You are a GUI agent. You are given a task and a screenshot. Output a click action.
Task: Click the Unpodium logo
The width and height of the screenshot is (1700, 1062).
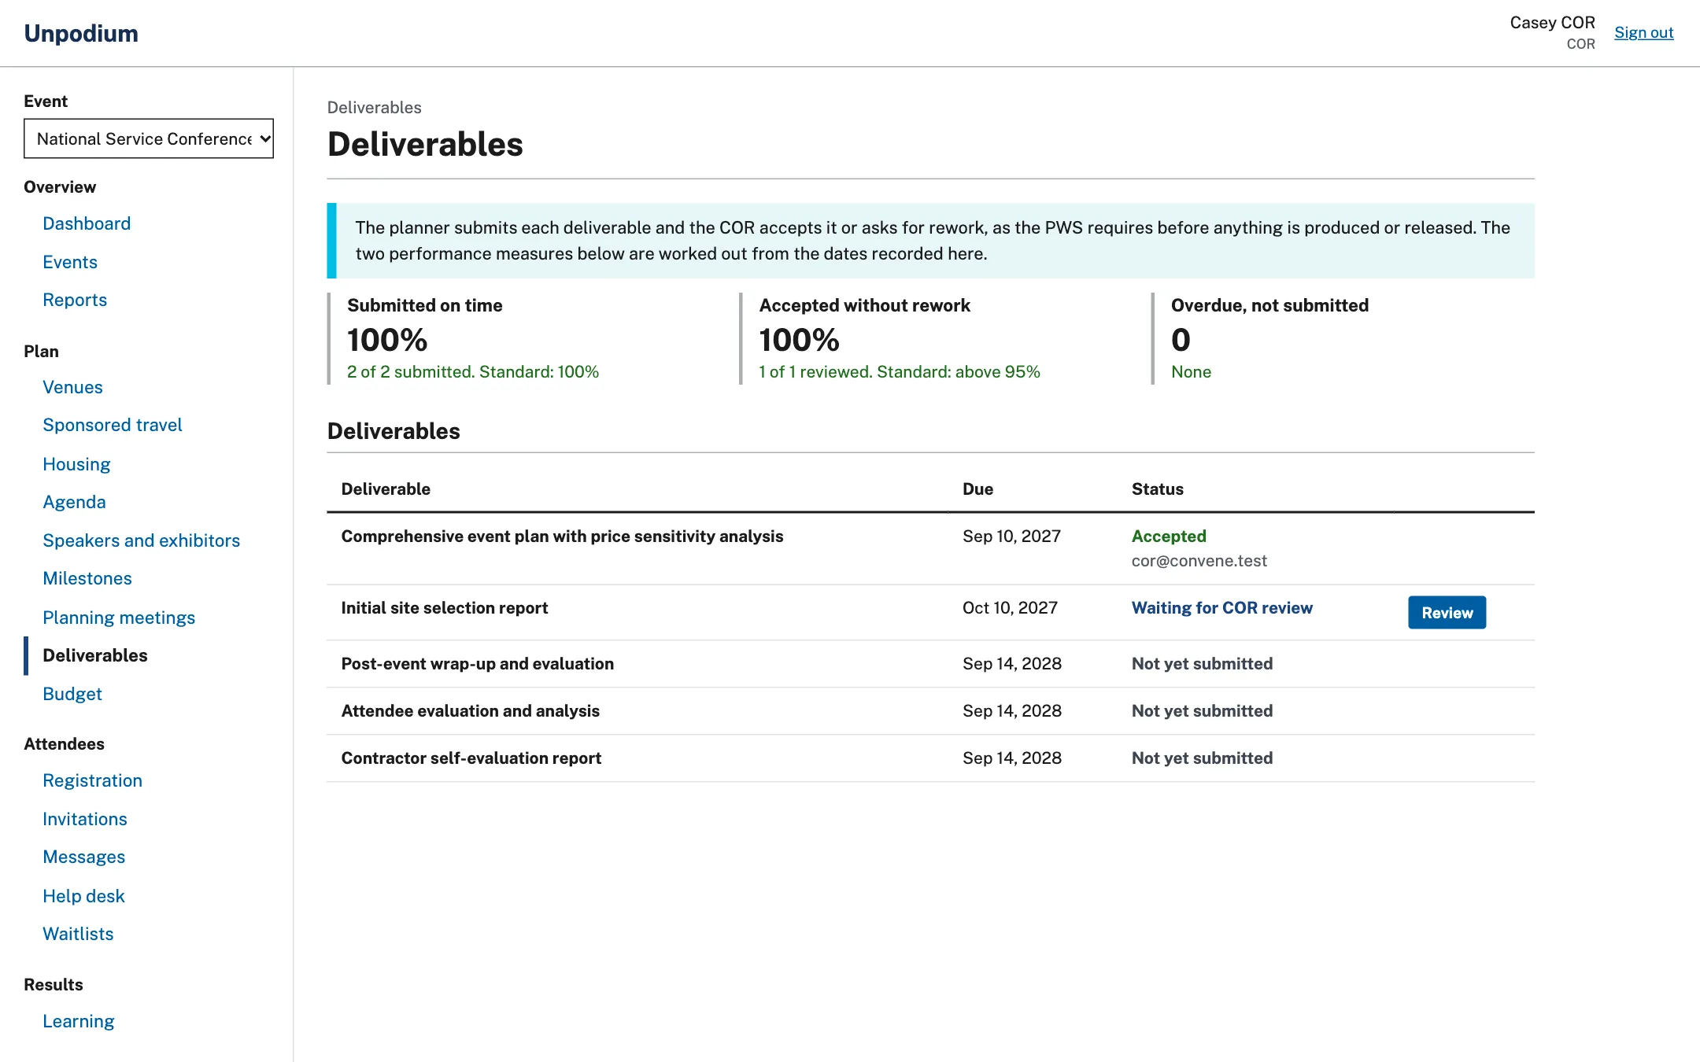[x=81, y=33]
